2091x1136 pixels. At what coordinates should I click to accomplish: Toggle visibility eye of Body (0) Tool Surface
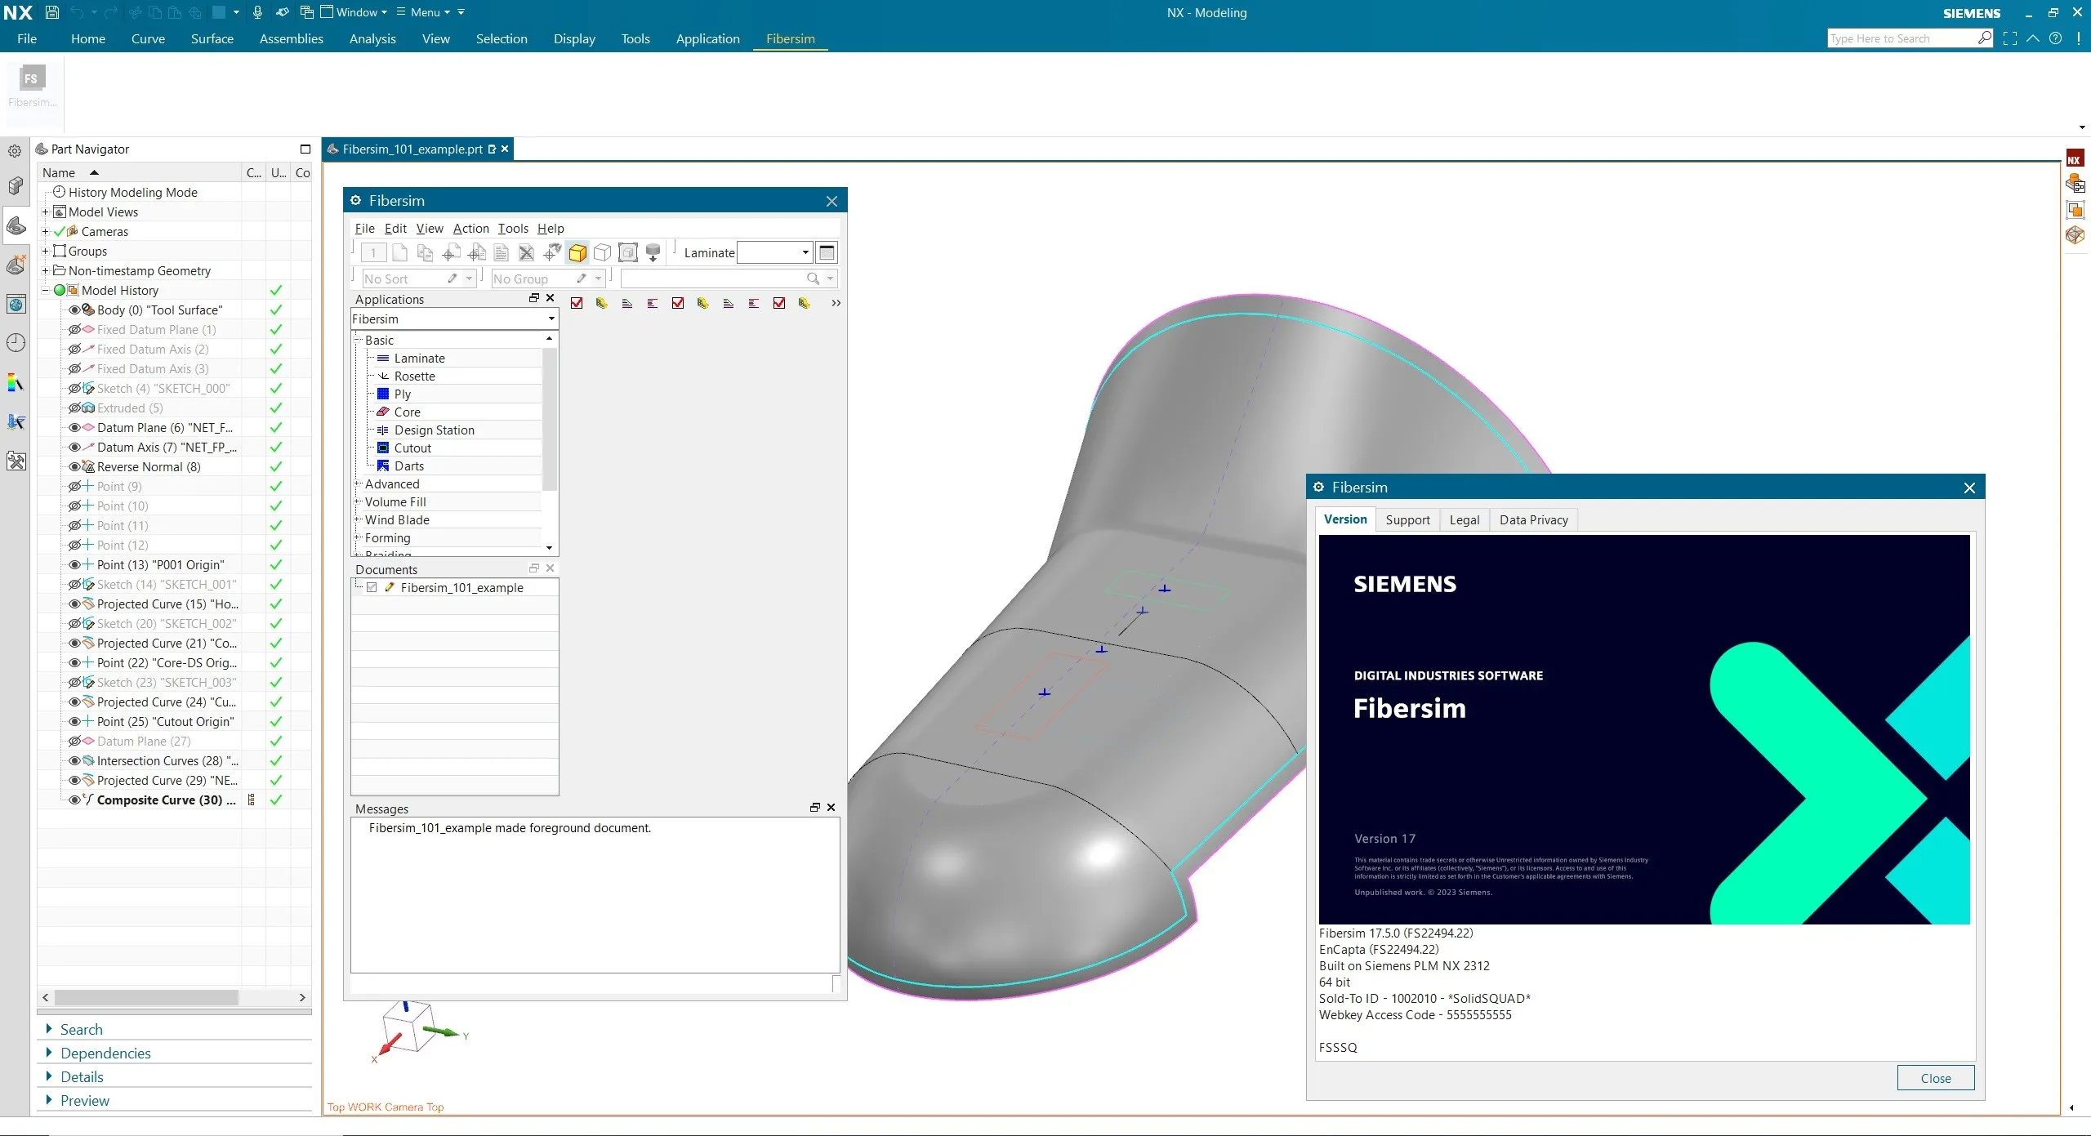(74, 310)
